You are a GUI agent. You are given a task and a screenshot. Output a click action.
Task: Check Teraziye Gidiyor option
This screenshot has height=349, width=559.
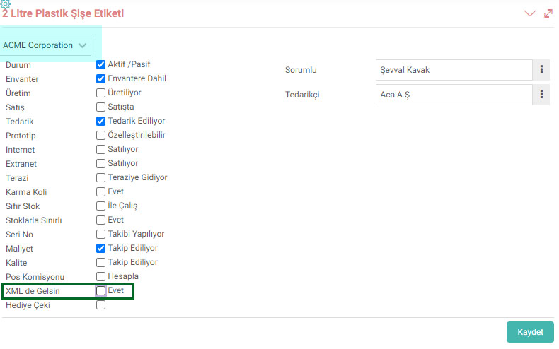(x=101, y=177)
